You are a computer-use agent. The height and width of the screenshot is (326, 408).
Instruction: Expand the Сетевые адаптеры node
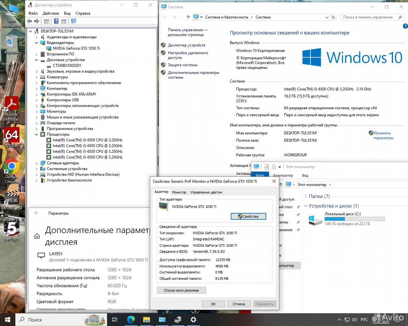(x=37, y=163)
